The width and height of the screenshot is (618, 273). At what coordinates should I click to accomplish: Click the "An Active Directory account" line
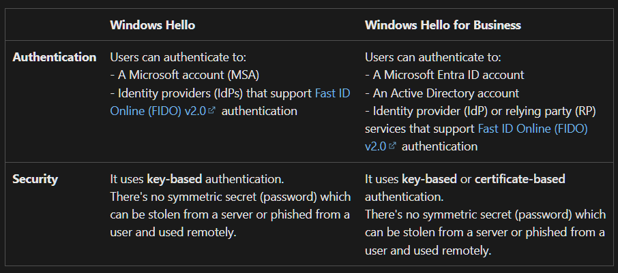[445, 93]
